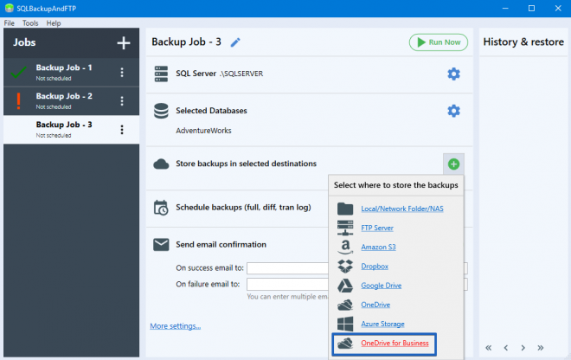Image resolution: width=571 pixels, height=360 pixels.
Task: Open the Tools menu
Action: coord(30,23)
